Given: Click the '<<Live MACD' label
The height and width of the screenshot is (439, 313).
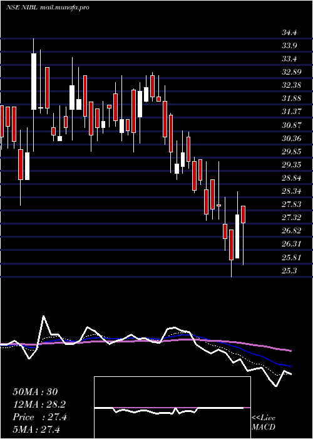Looking at the screenshot, I should 264,423.
